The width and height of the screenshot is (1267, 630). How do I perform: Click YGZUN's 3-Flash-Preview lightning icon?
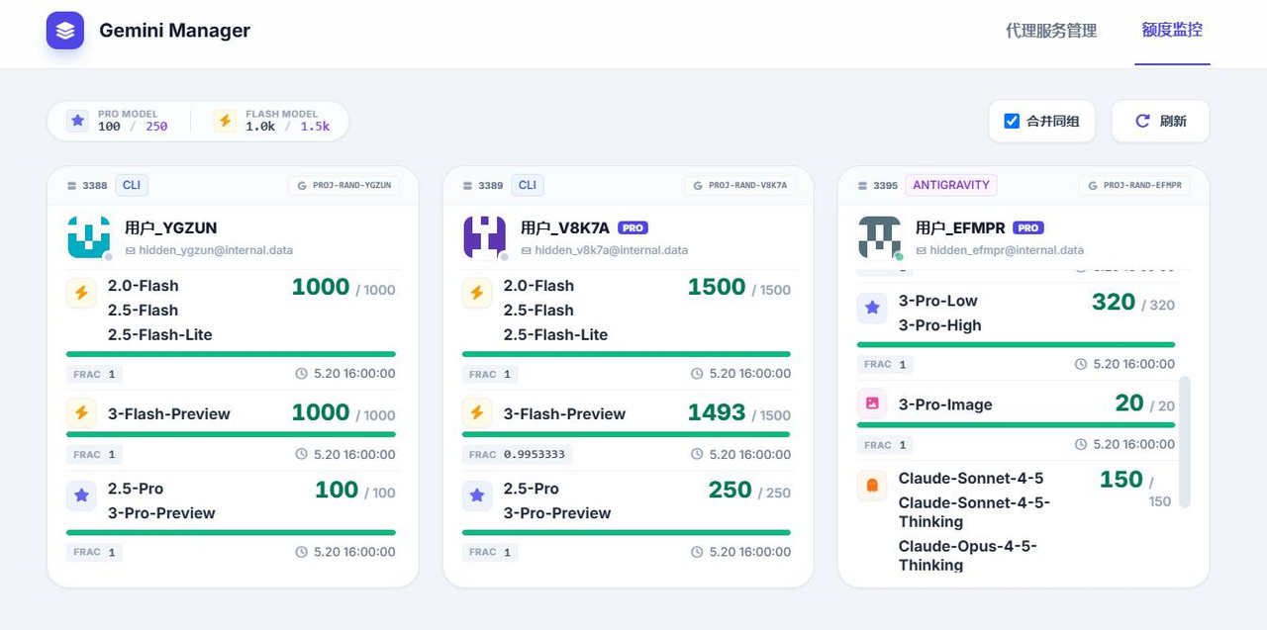pos(81,413)
